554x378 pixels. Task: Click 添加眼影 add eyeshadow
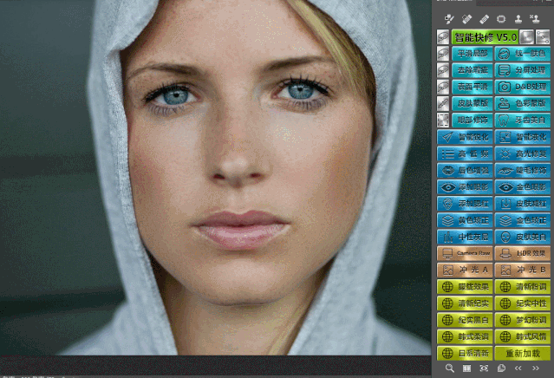[x=465, y=187]
